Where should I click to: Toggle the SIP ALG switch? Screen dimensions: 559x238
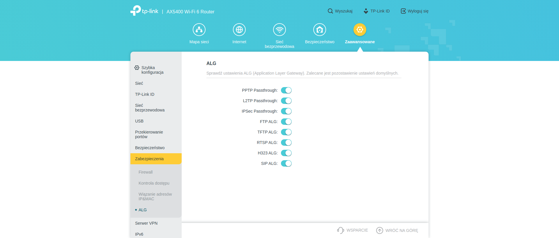(x=286, y=163)
